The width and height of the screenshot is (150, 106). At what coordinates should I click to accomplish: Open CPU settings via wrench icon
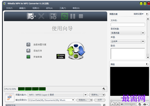(104, 89)
